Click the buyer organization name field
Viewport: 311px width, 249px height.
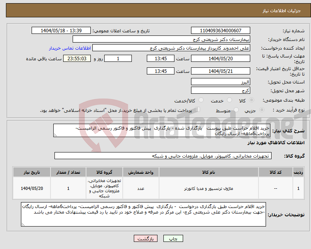click(161, 39)
